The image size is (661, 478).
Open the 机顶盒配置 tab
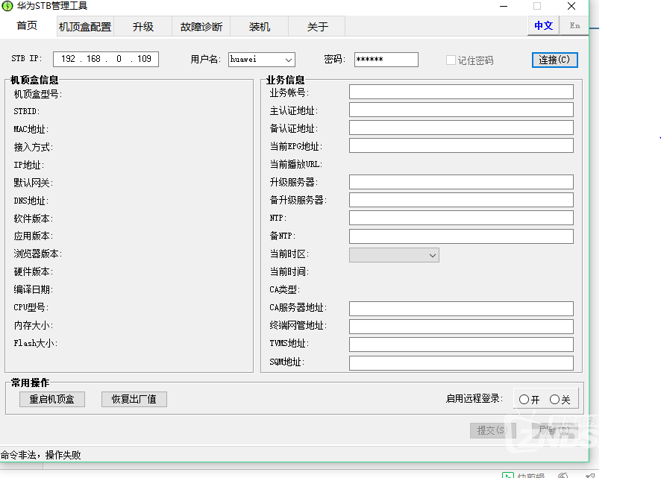click(x=85, y=27)
